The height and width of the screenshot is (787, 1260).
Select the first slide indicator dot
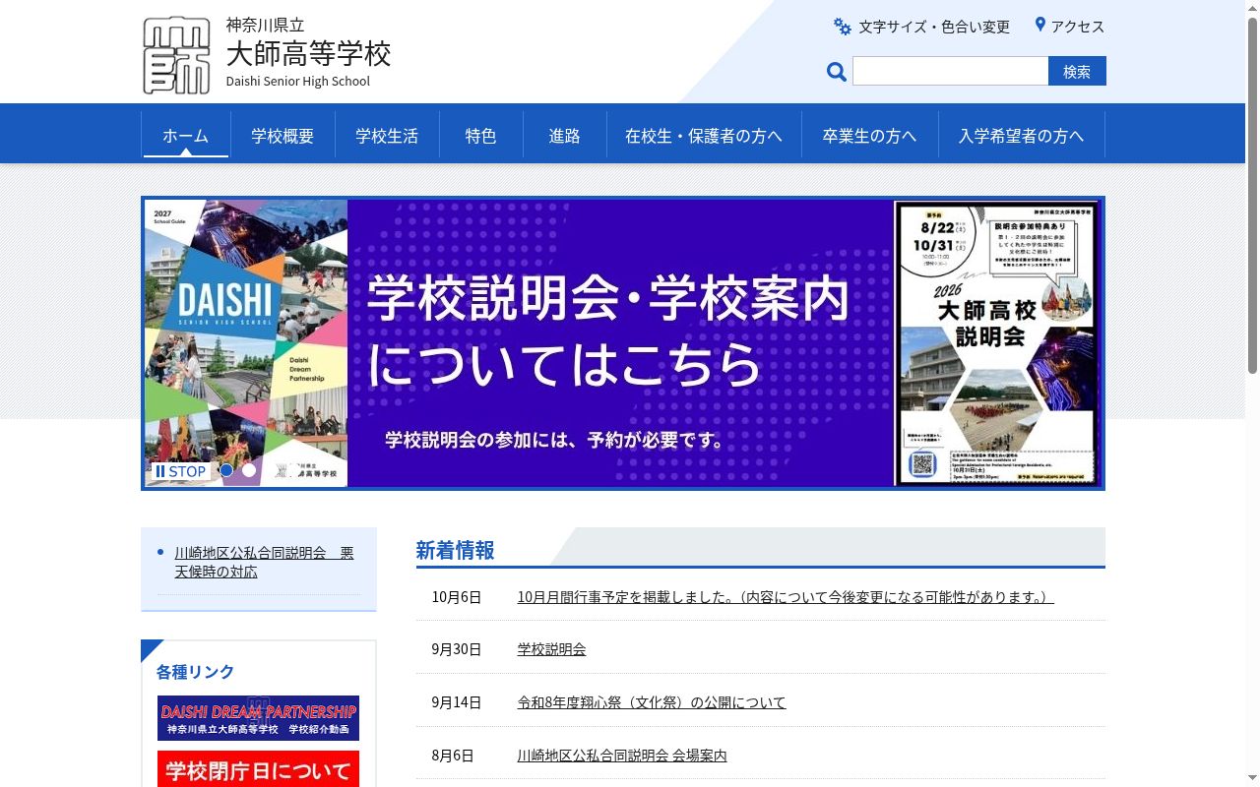click(x=226, y=470)
